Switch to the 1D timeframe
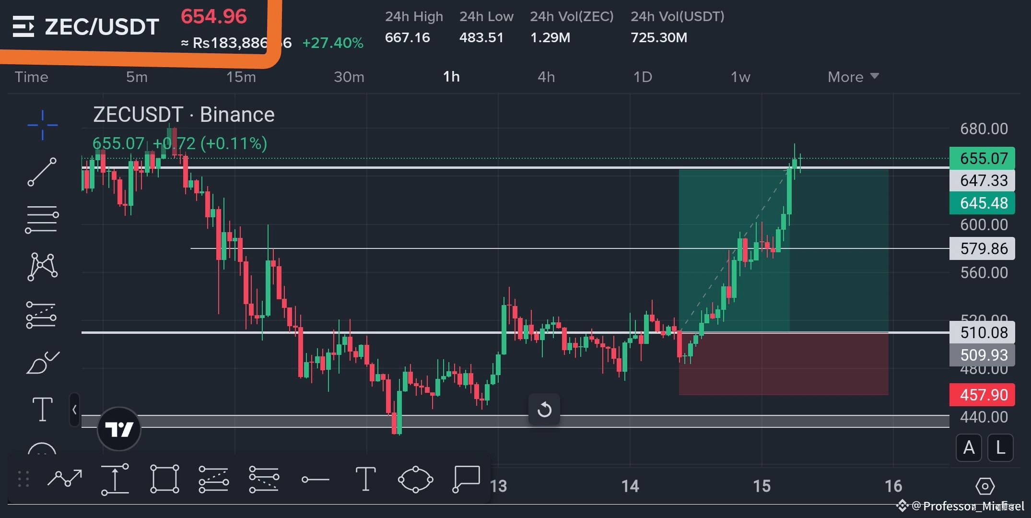The image size is (1031, 518). [643, 77]
